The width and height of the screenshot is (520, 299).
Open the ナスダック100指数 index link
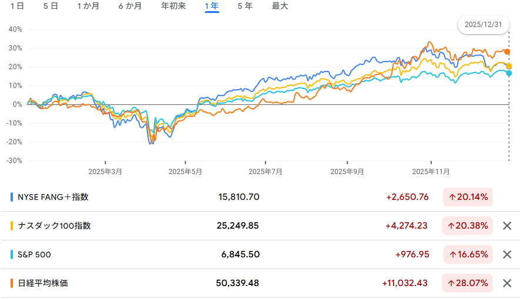(55, 226)
